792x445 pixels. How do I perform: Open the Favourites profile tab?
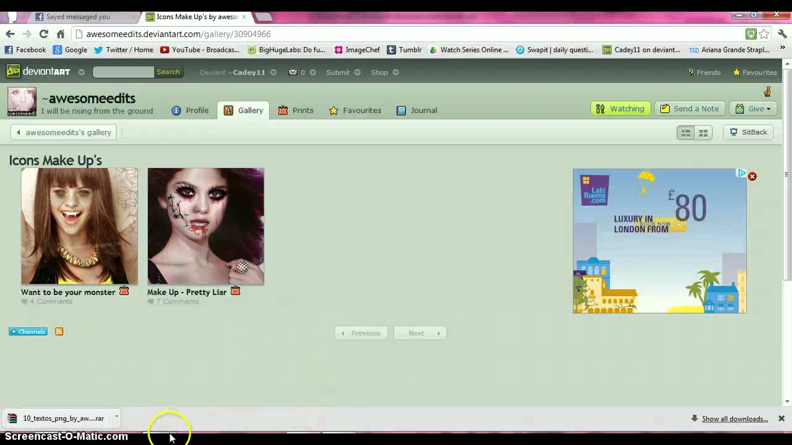click(355, 111)
